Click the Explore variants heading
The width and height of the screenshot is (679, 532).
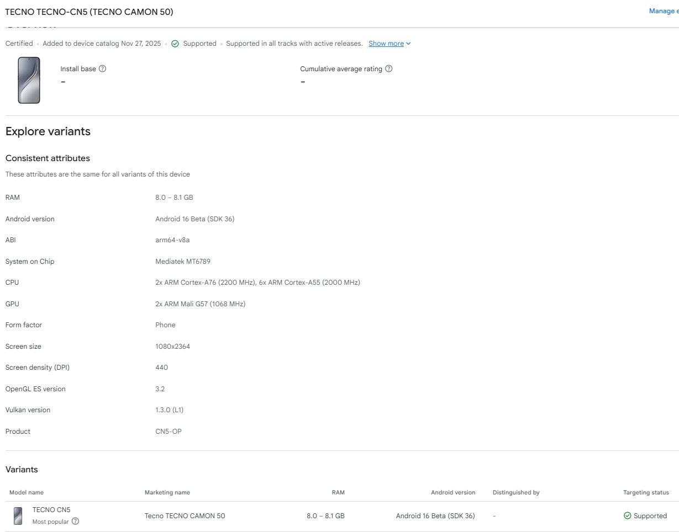(x=48, y=131)
